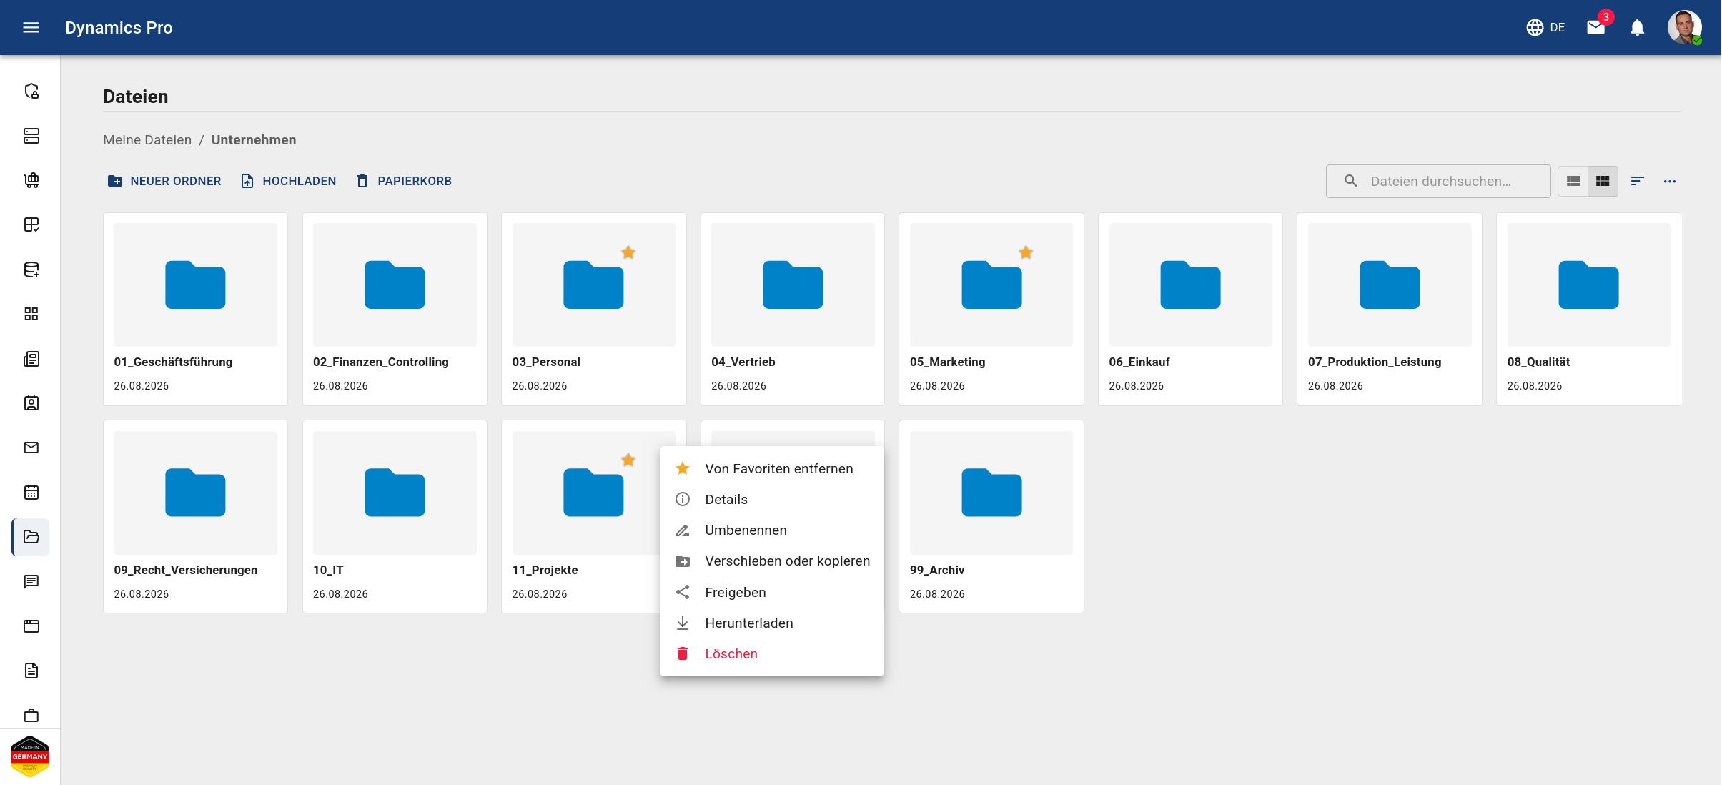Image resolution: width=1722 pixels, height=785 pixels.
Task: Open the table checkmark sidebar icon
Action: click(31, 224)
